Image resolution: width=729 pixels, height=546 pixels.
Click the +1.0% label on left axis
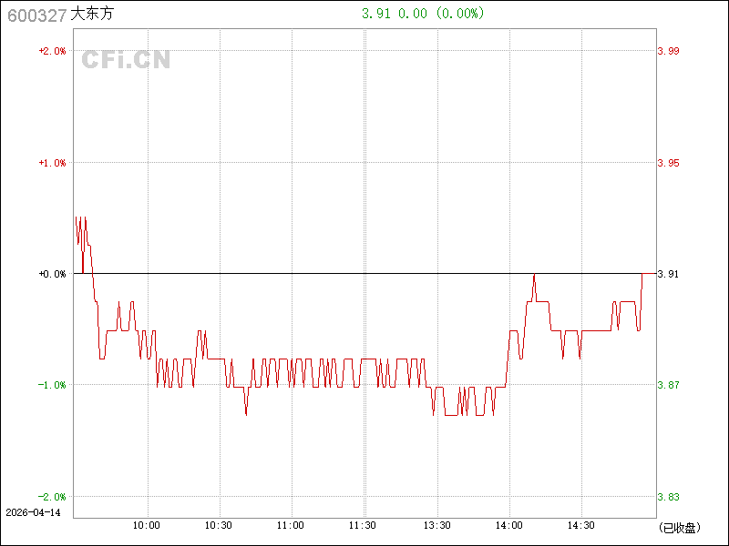(x=52, y=163)
